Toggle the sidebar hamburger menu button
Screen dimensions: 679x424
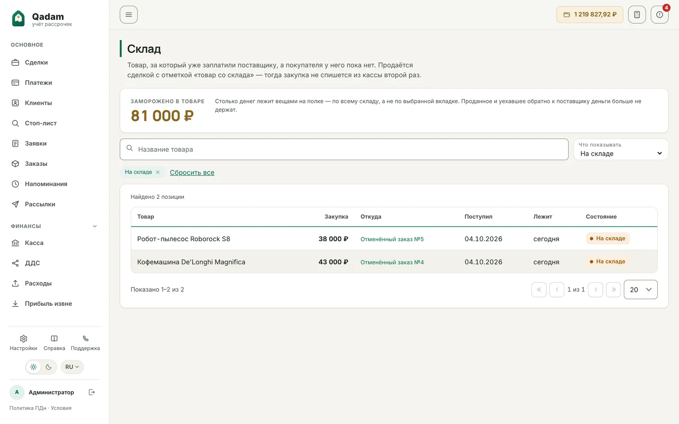(x=129, y=15)
